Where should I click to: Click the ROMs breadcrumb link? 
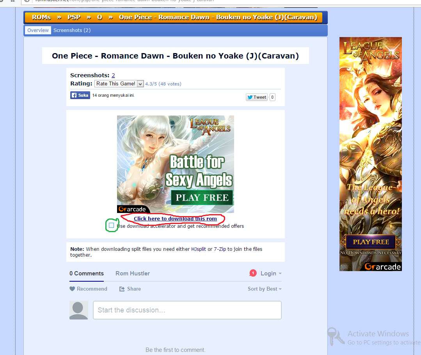click(x=41, y=17)
